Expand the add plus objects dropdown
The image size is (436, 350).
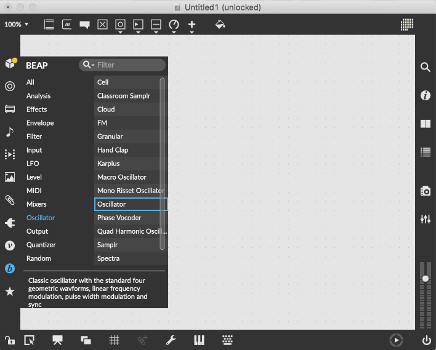click(x=192, y=33)
